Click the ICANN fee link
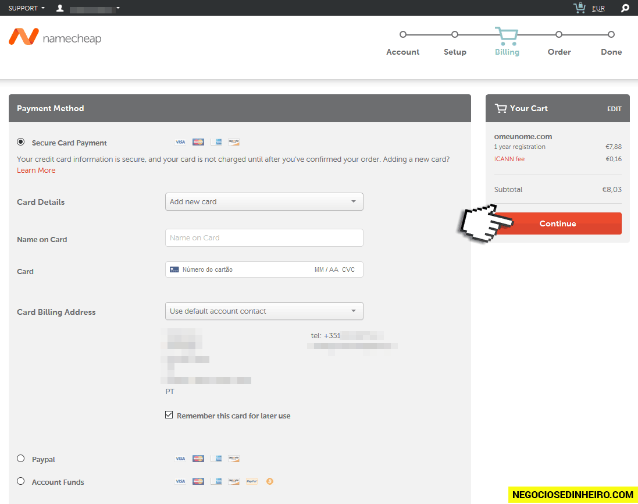638x504 pixels. tap(509, 159)
